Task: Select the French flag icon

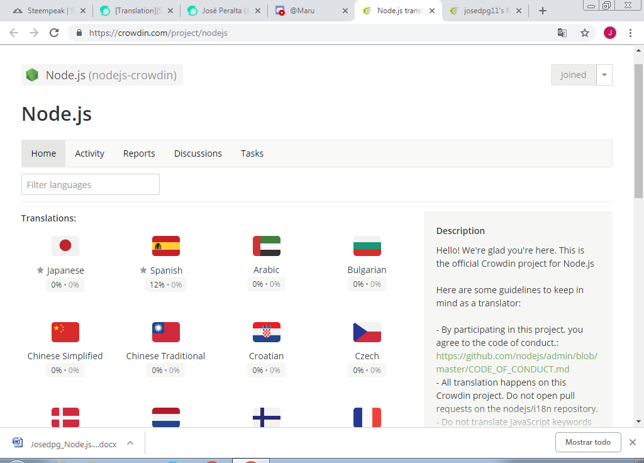Action: tap(367, 418)
